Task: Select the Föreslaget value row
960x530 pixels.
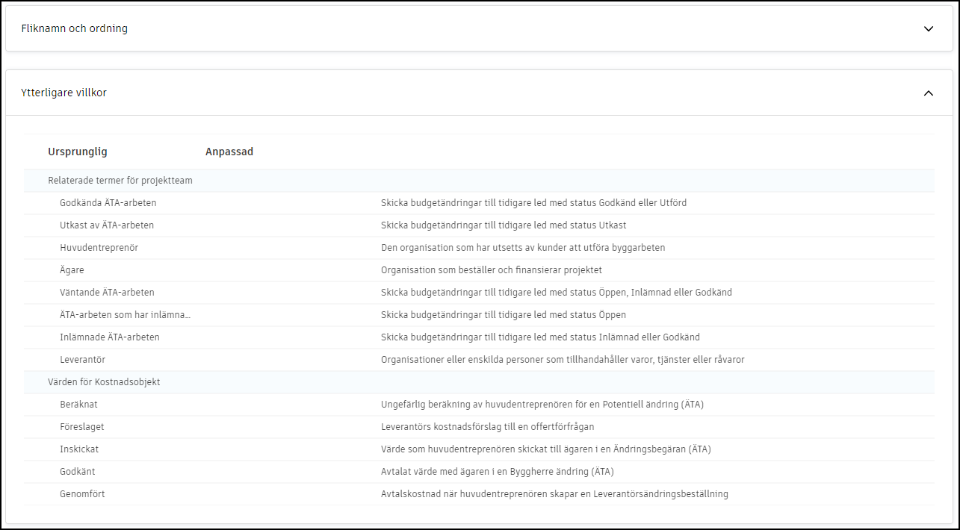Action: point(82,427)
